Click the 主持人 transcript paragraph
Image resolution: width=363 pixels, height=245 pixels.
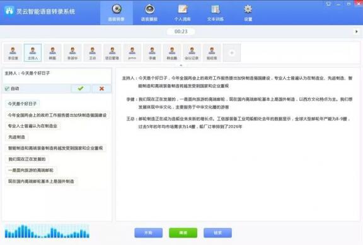237,82
